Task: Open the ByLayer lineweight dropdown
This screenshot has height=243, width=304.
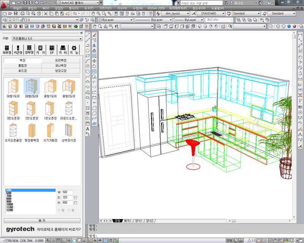Action: click(x=189, y=20)
